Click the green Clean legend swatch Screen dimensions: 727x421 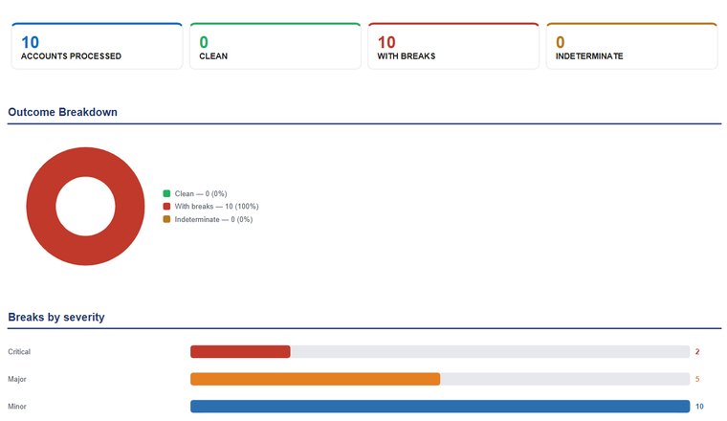click(x=166, y=193)
